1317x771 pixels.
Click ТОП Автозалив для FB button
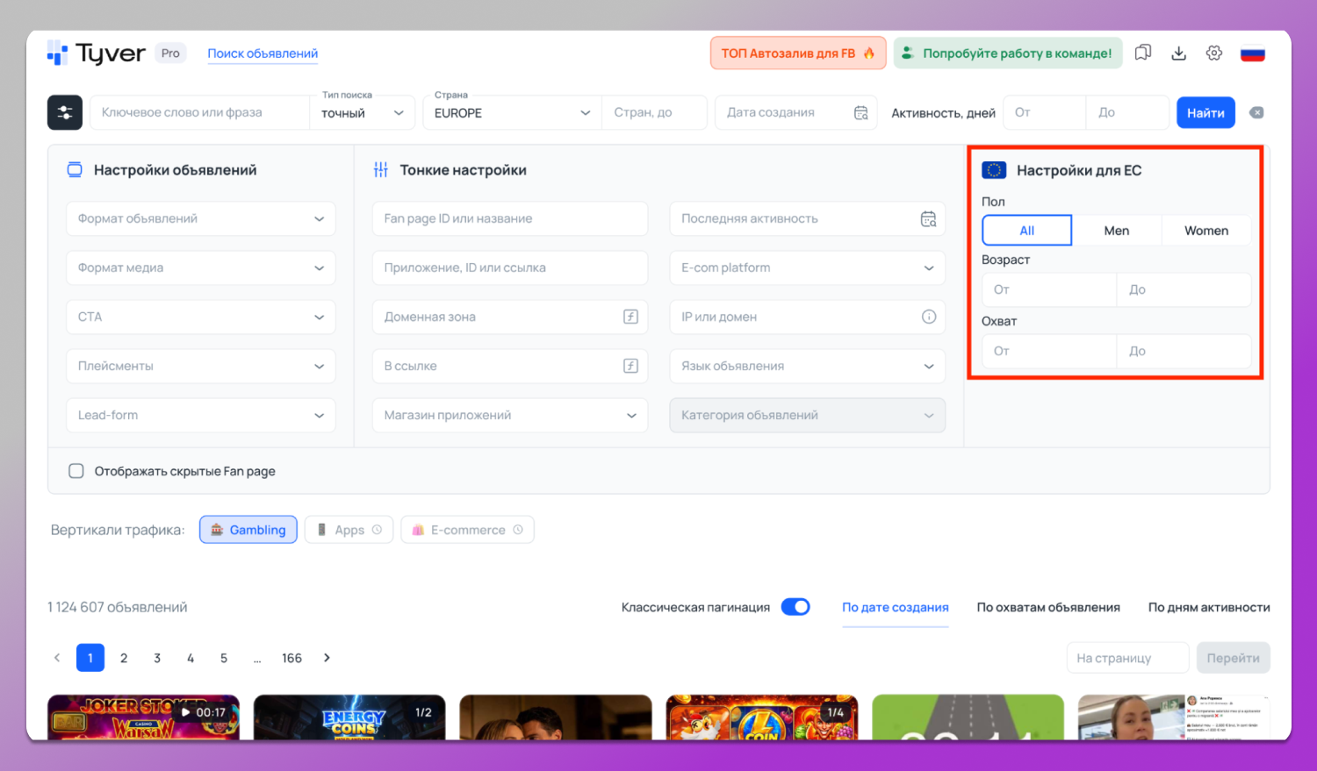coord(797,54)
